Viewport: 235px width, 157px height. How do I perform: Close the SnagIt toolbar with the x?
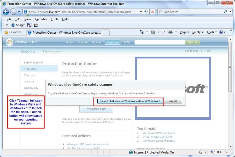(x=7, y=25)
